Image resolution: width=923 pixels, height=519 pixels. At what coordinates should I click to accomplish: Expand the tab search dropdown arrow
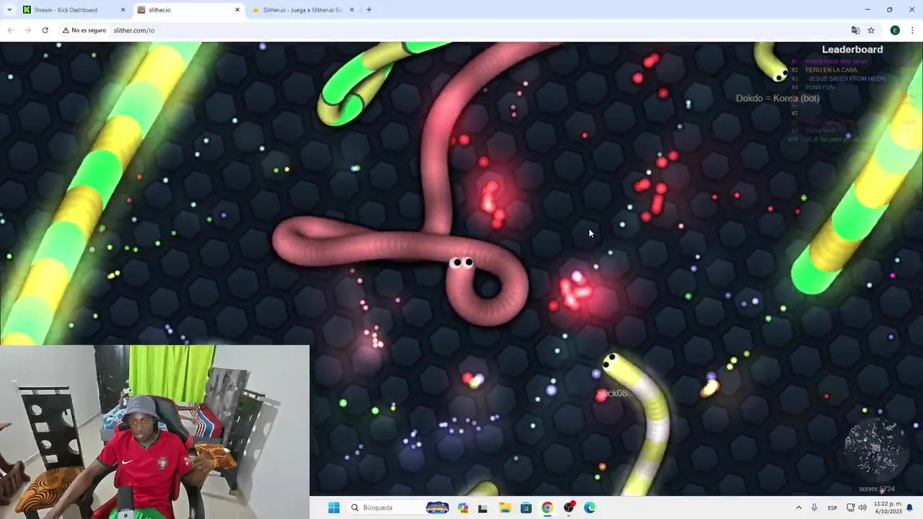pyautogui.click(x=9, y=10)
